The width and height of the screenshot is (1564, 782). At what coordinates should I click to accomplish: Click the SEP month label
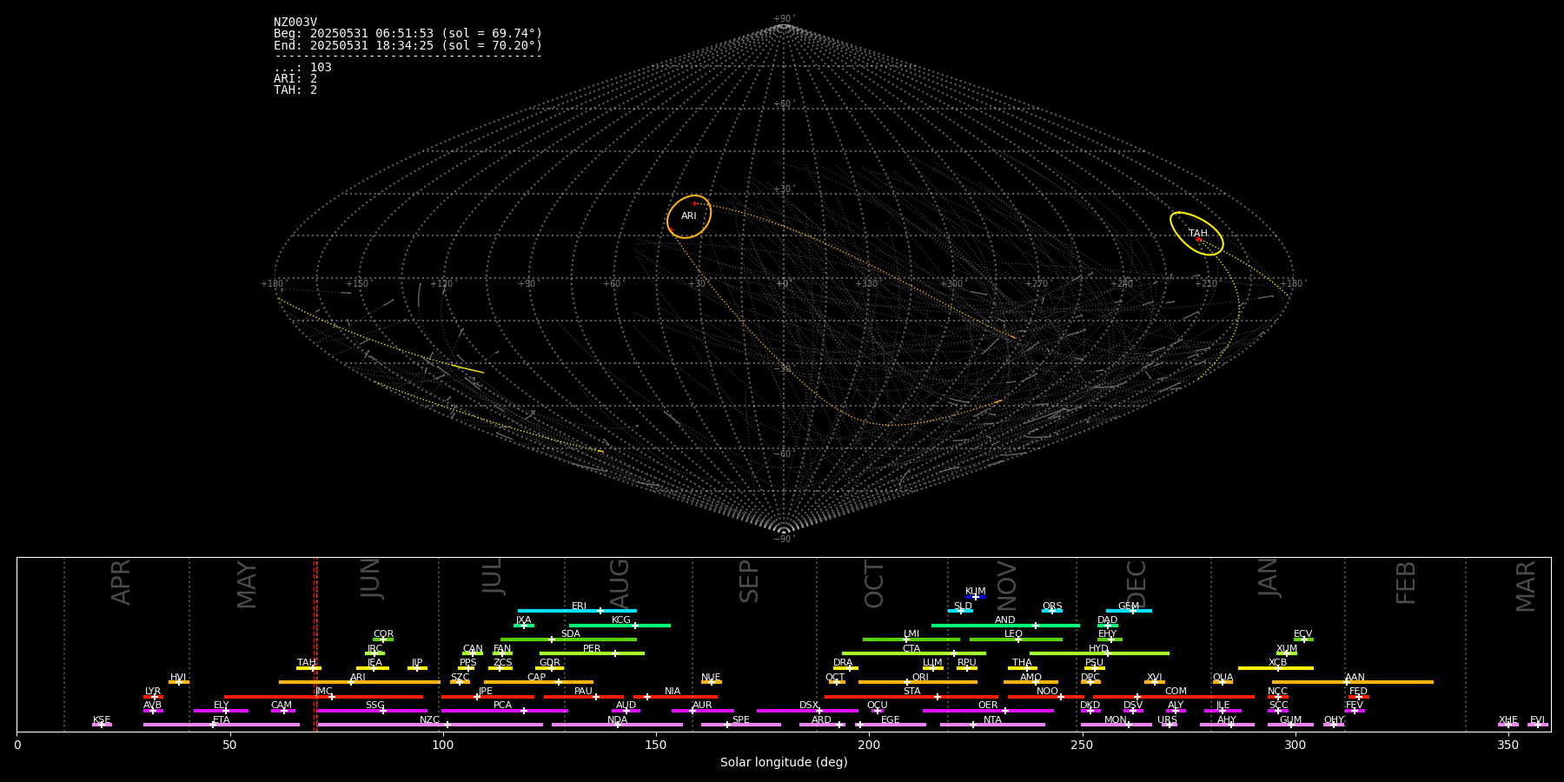749,581
